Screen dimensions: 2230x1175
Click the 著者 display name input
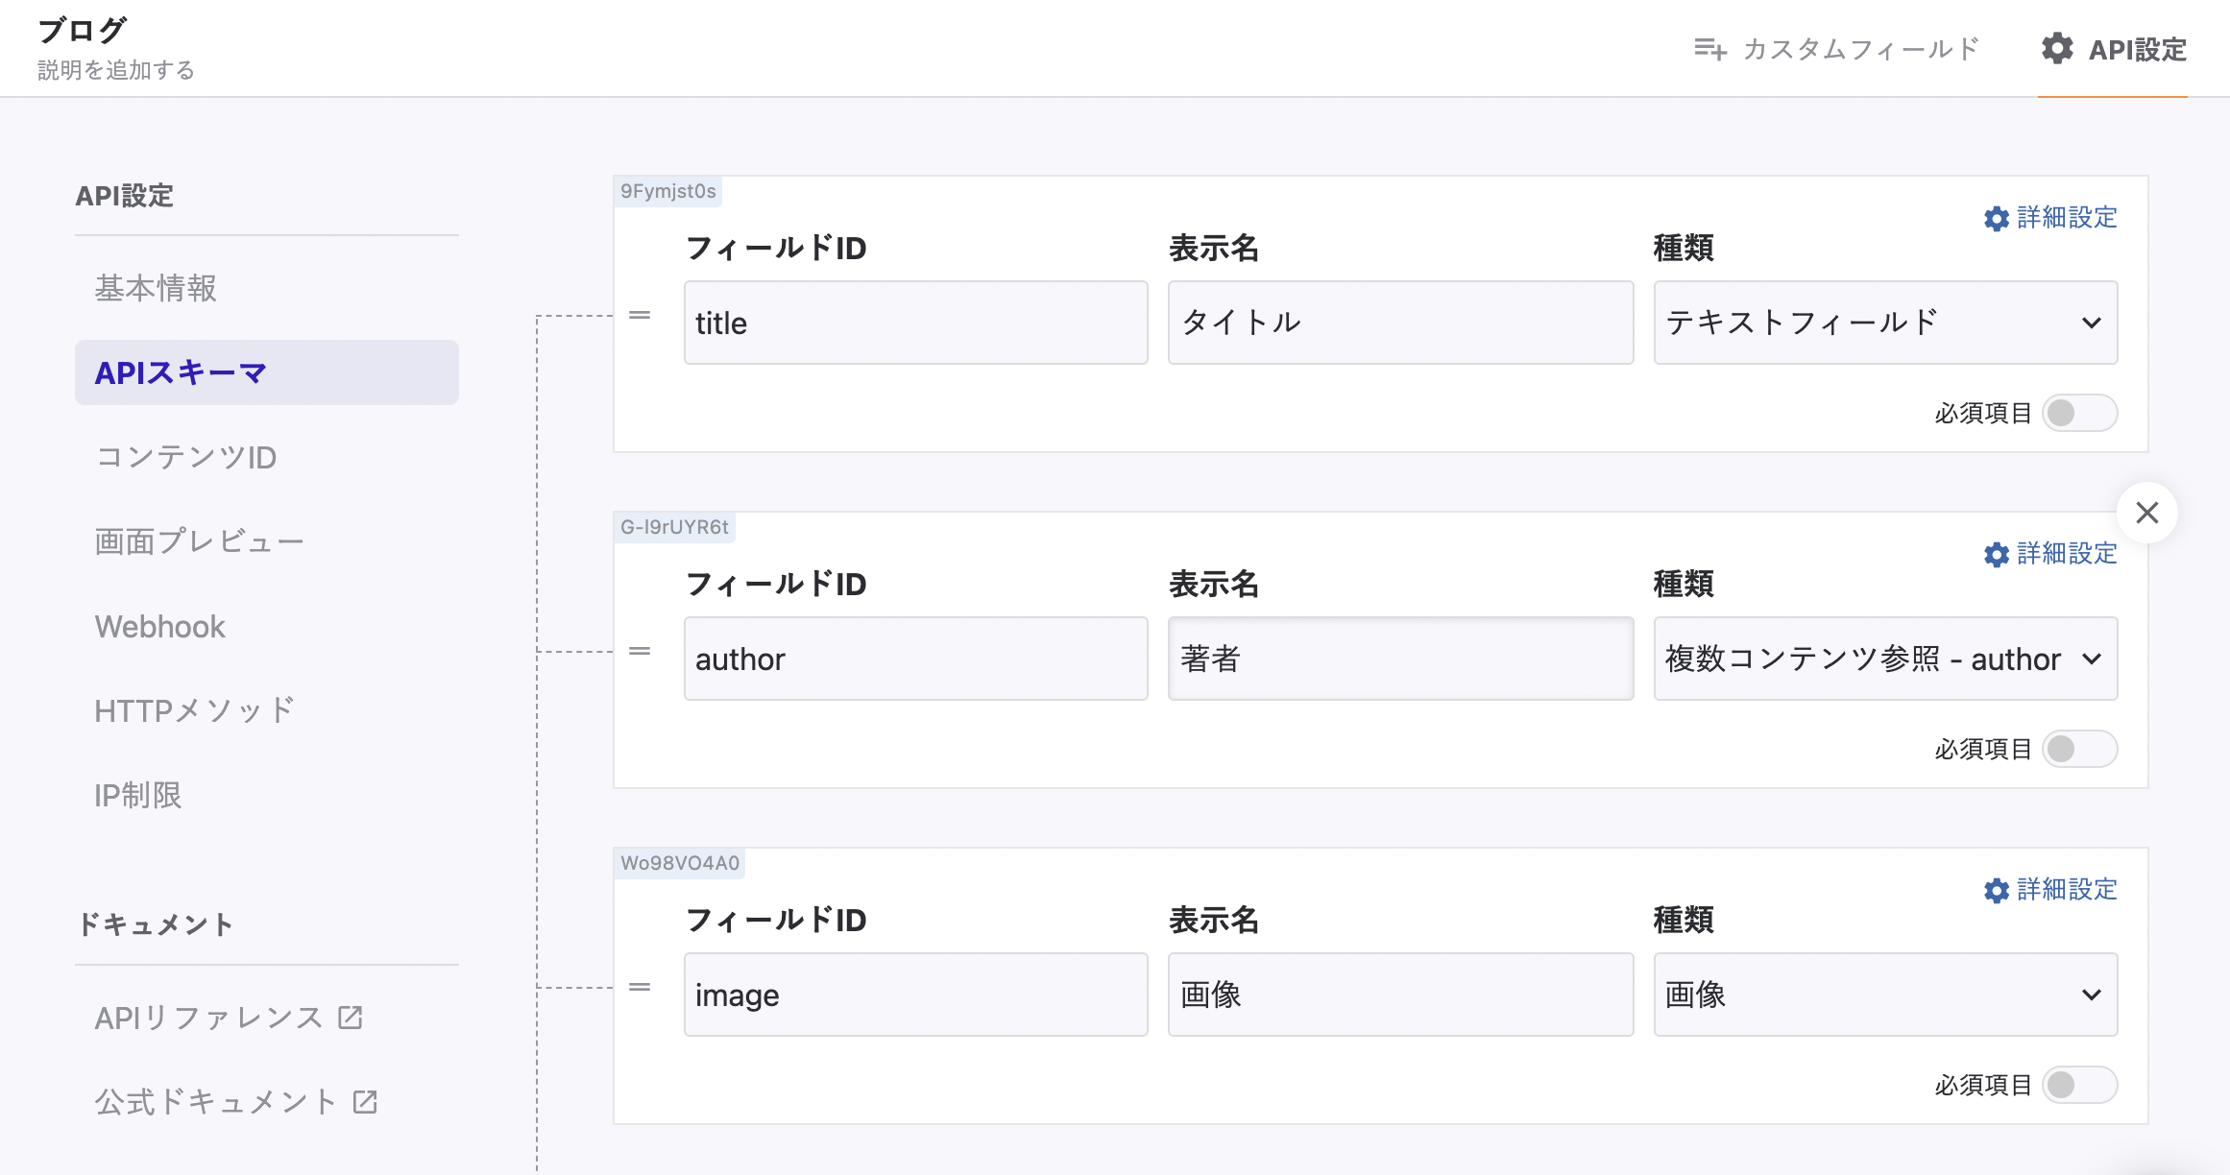pos(1400,659)
